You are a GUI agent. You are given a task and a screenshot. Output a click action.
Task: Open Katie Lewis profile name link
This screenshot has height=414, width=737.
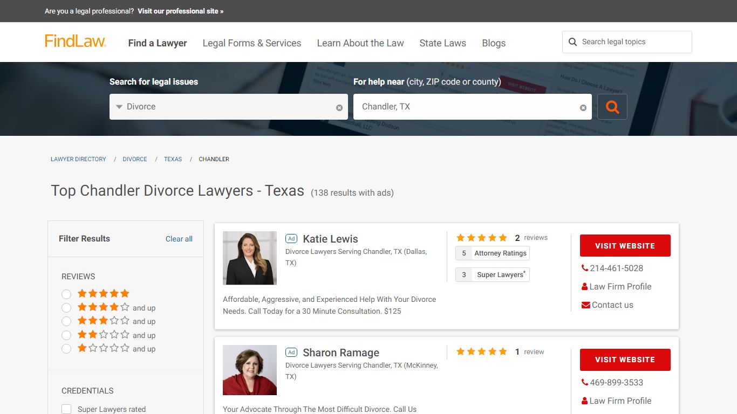click(330, 239)
